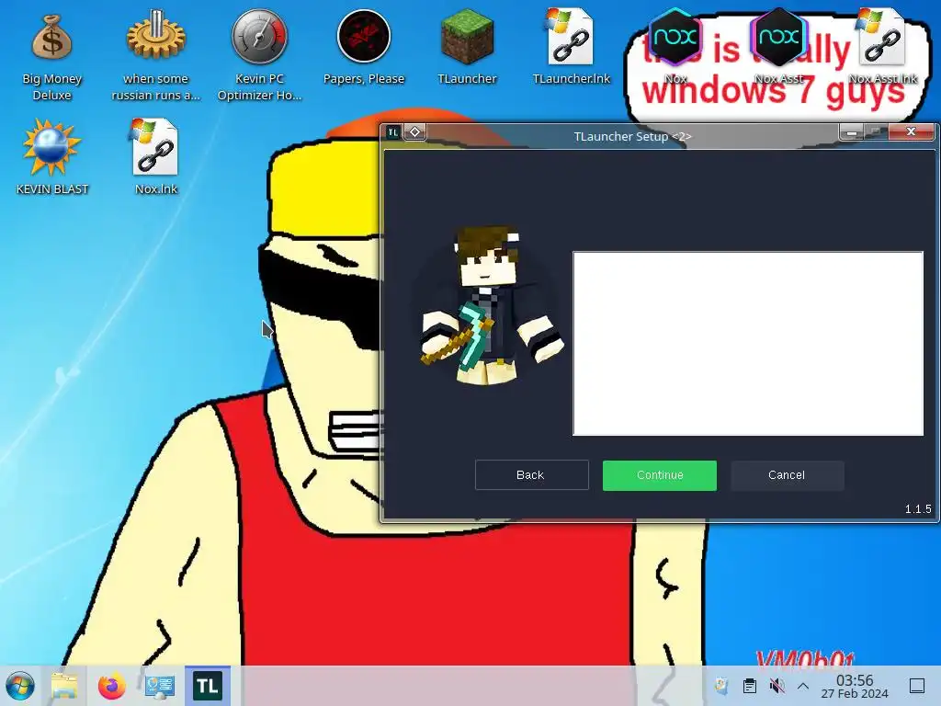Launch Firefox from the taskbar
Viewport: 941px width, 706px height.
click(x=111, y=686)
